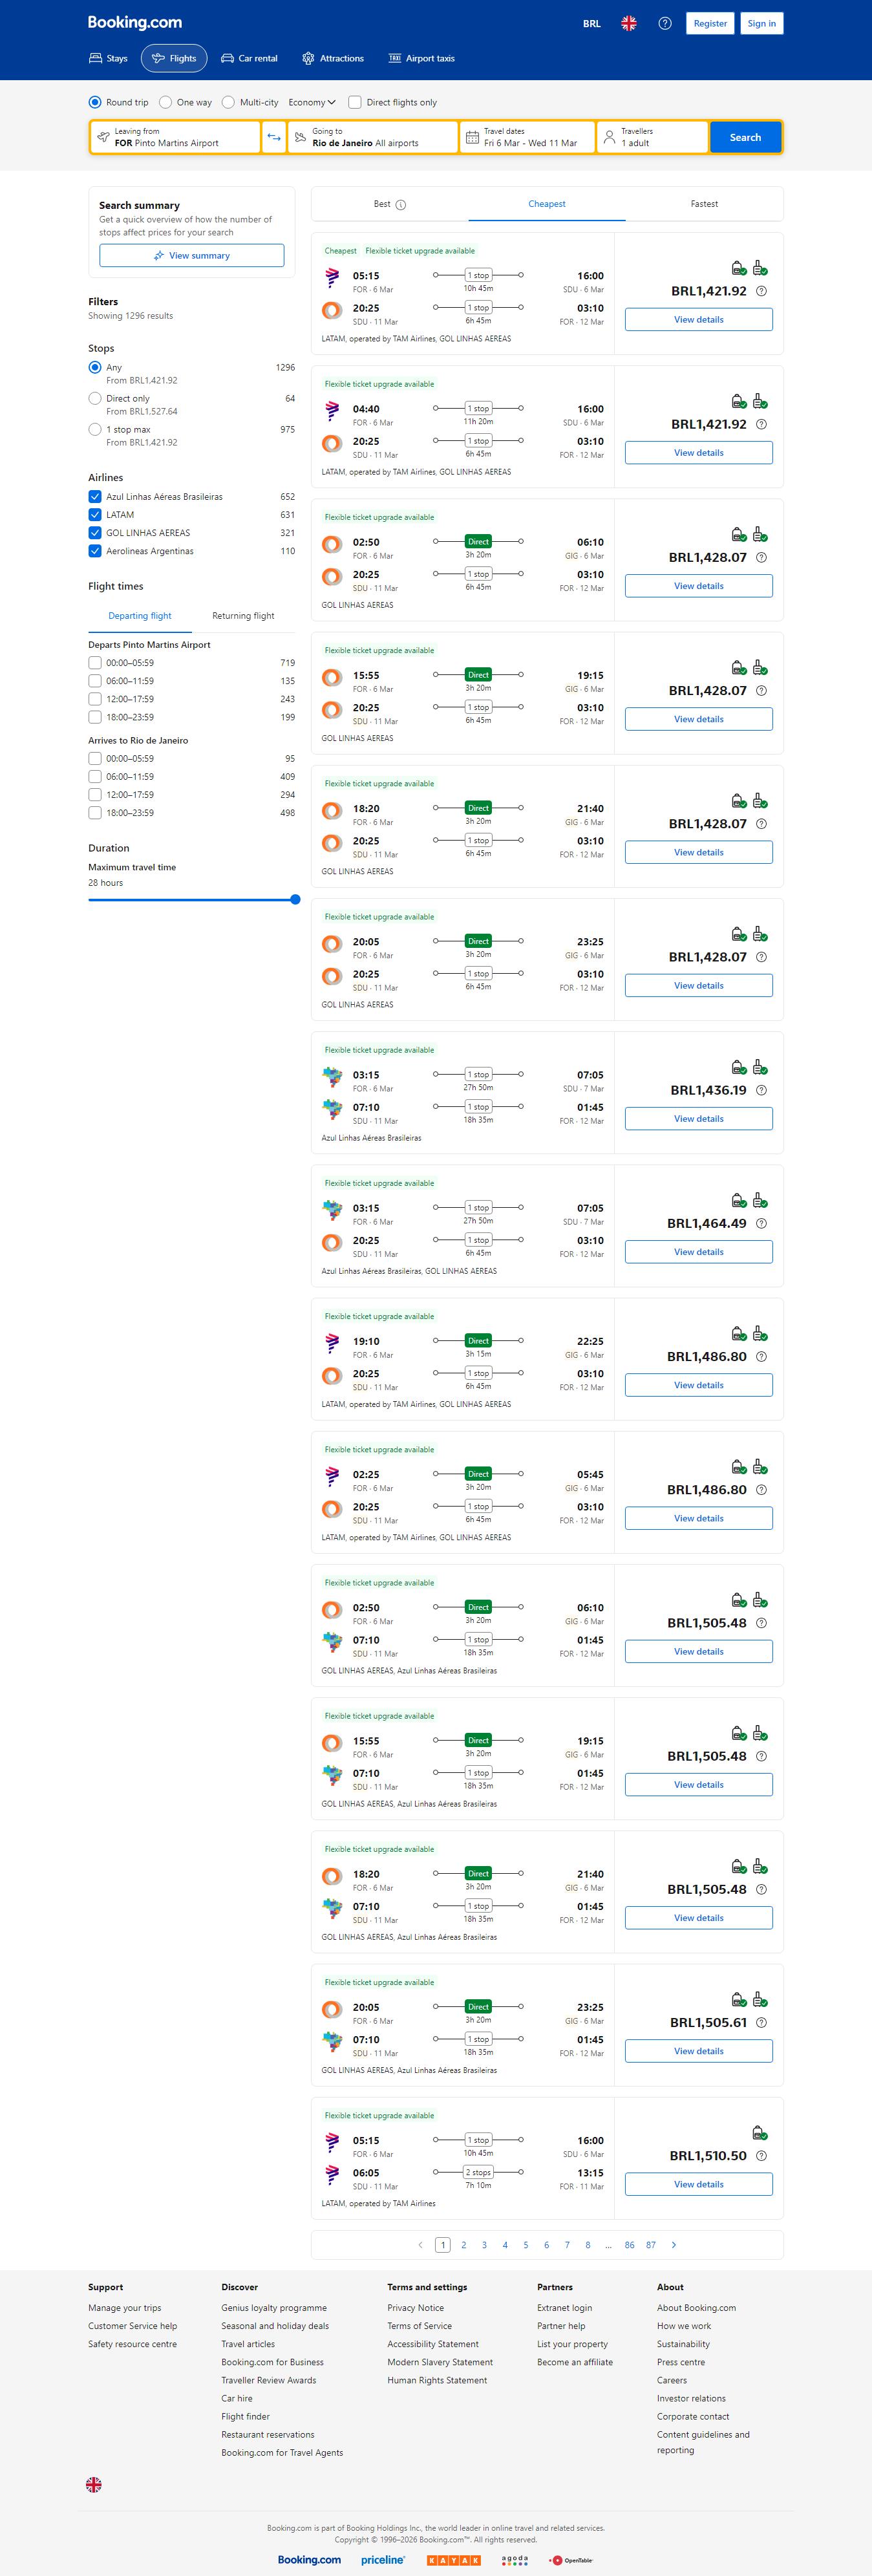The height and width of the screenshot is (2576, 872).
Task: Switch to the Fastest results tab
Action: pos(704,204)
